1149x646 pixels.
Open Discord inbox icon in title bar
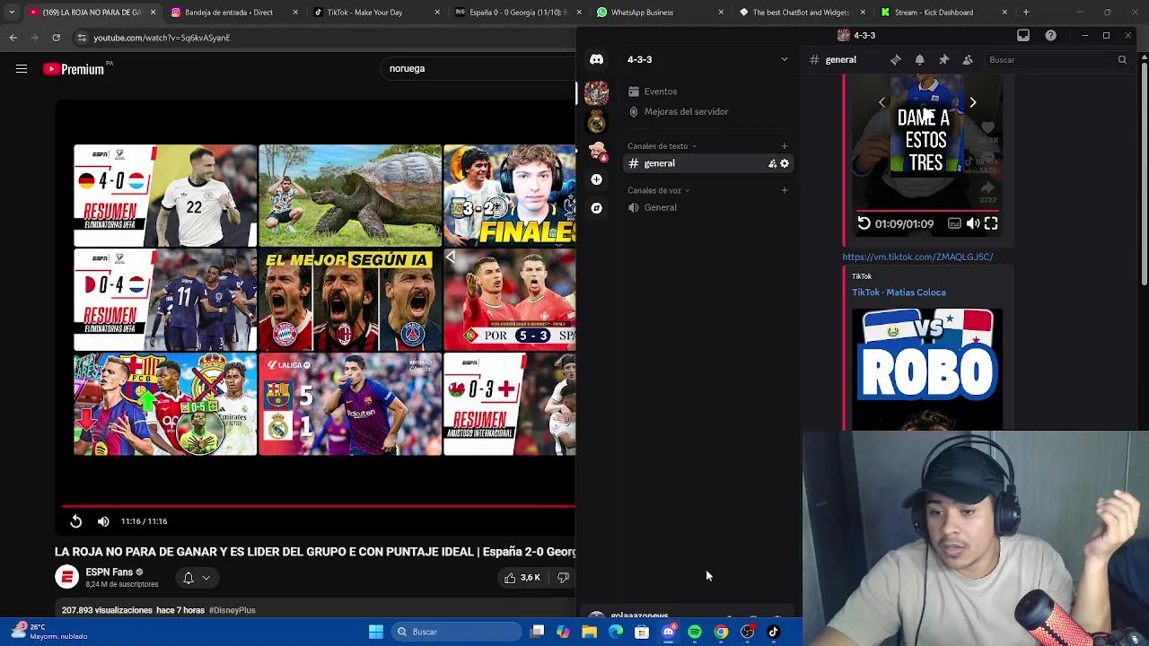coord(1023,35)
